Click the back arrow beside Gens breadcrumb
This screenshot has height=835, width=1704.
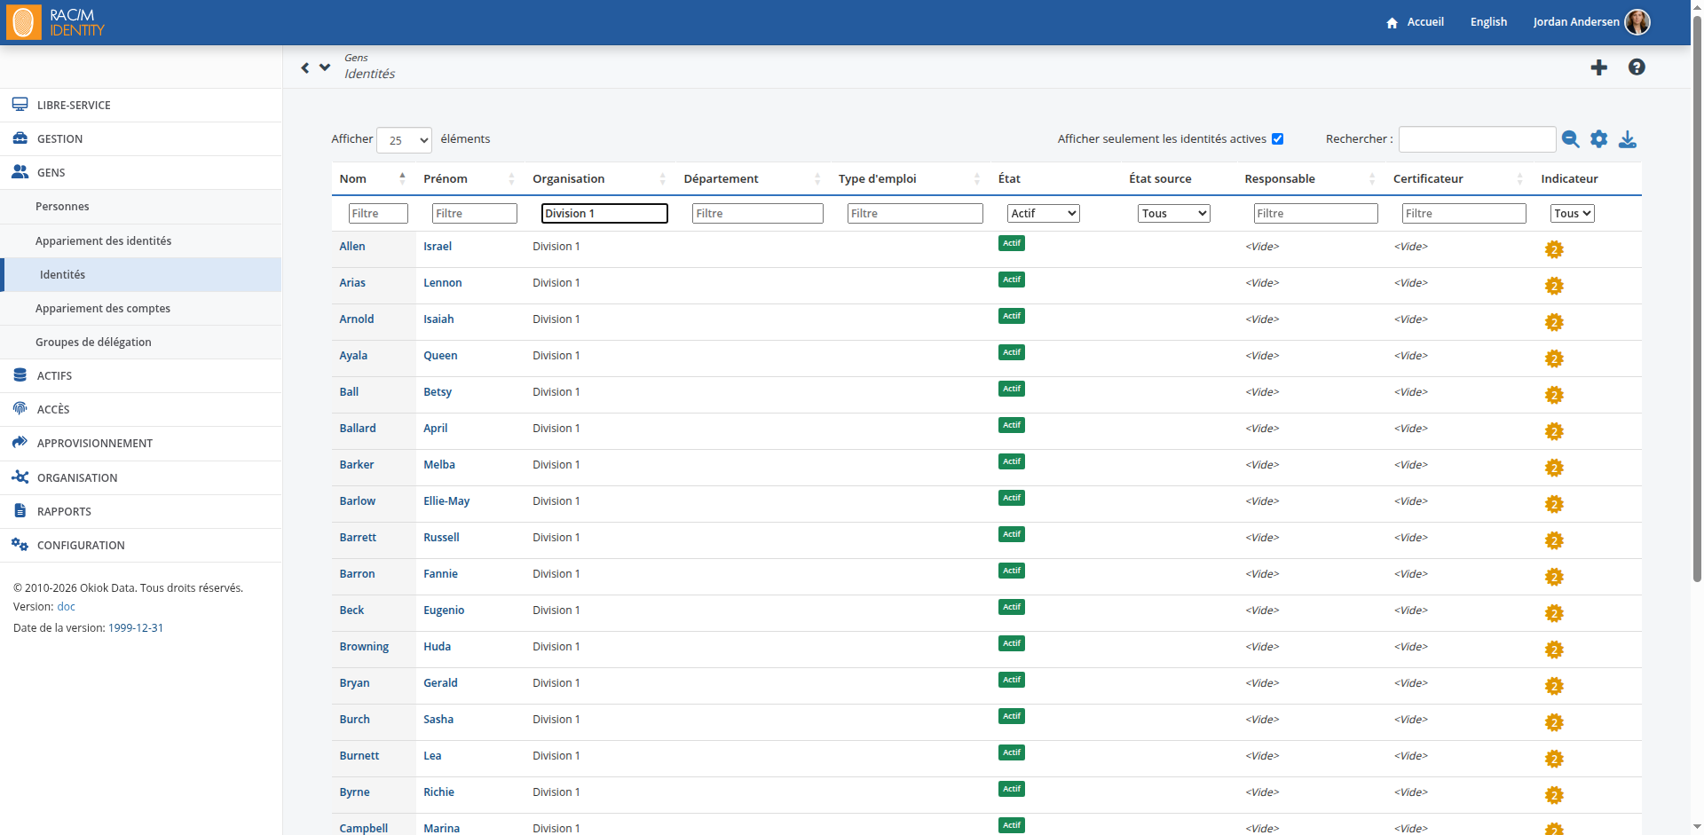[x=305, y=67]
